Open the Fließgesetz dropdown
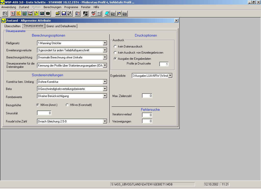Image resolution: width=261 pixels, height=189 pixels. (x=105, y=43)
